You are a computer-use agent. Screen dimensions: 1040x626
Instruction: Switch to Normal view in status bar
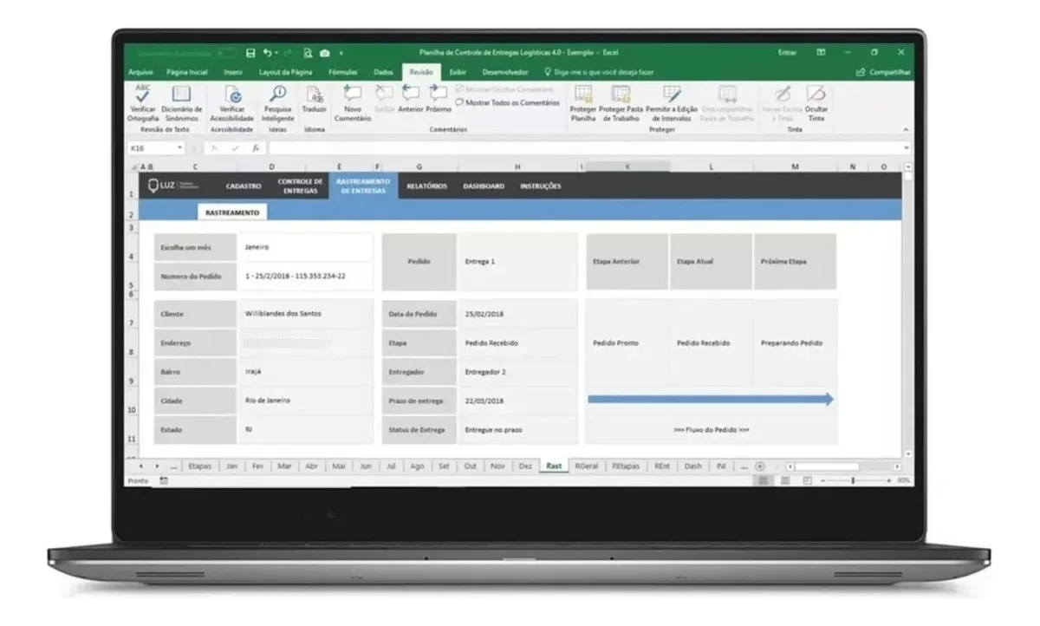764,480
